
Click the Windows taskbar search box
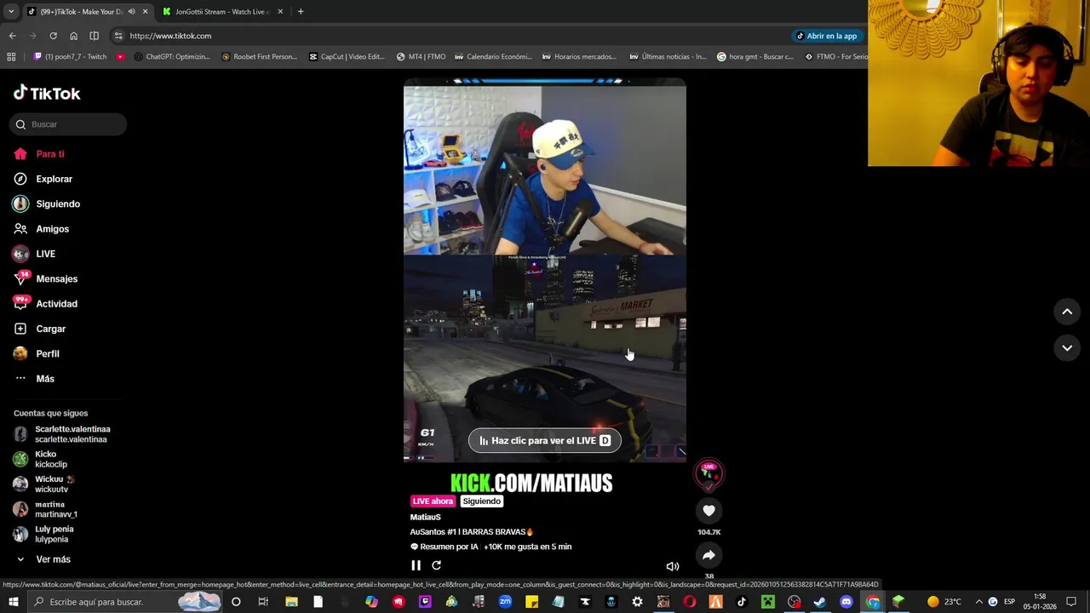126,602
